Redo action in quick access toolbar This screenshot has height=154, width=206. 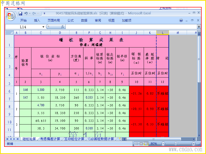34,14
